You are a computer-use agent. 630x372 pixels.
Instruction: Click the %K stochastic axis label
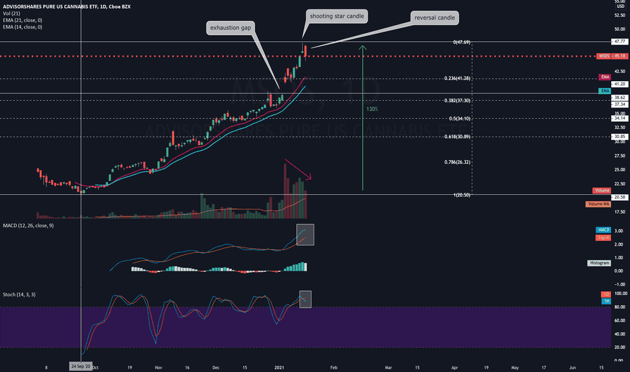[606, 301]
